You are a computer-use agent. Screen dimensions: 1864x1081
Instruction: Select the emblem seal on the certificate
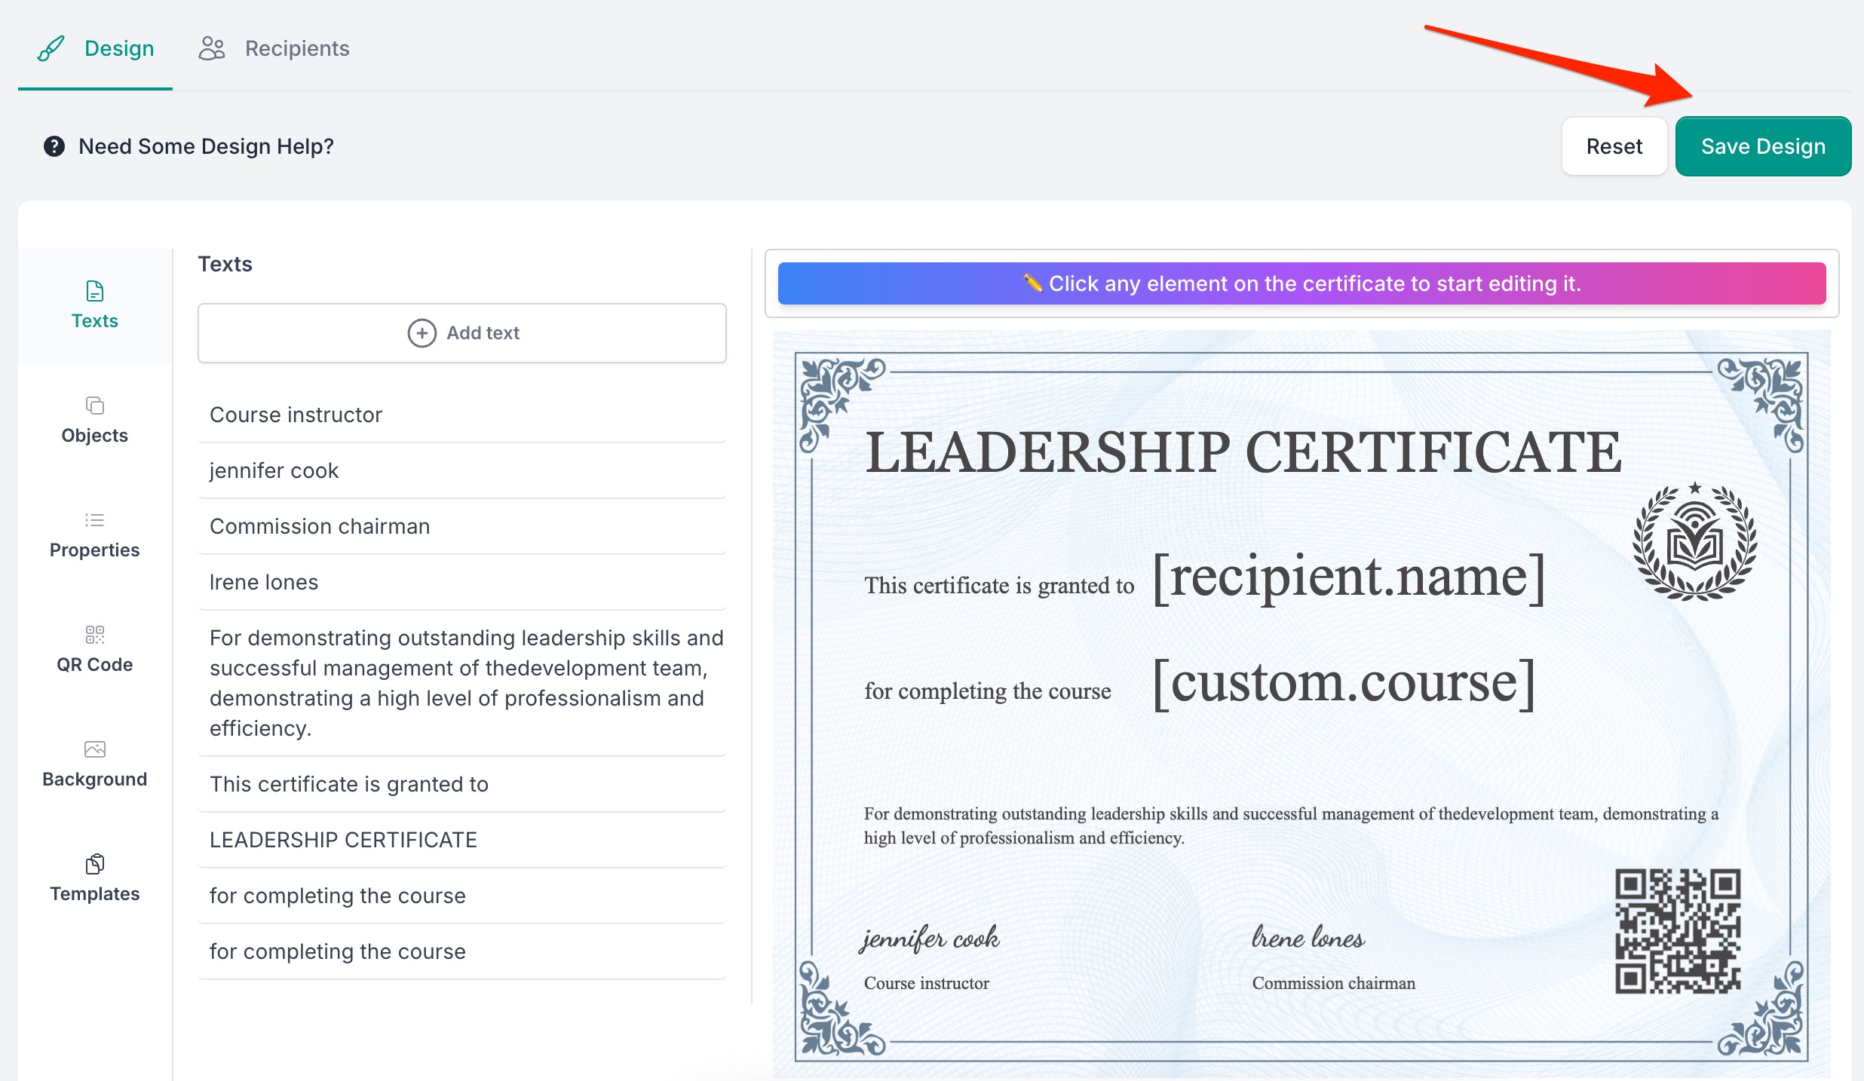click(x=1694, y=542)
